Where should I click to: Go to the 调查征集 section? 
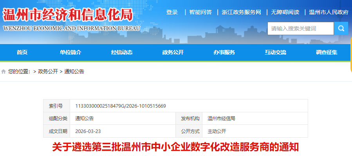click(x=327, y=53)
